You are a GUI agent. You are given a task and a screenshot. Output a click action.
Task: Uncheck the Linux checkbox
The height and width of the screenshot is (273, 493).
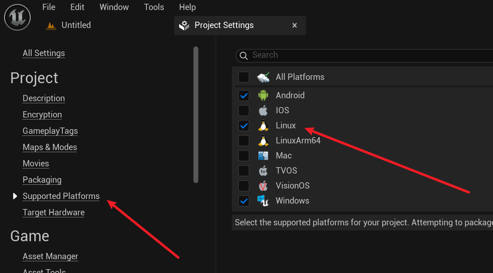244,126
